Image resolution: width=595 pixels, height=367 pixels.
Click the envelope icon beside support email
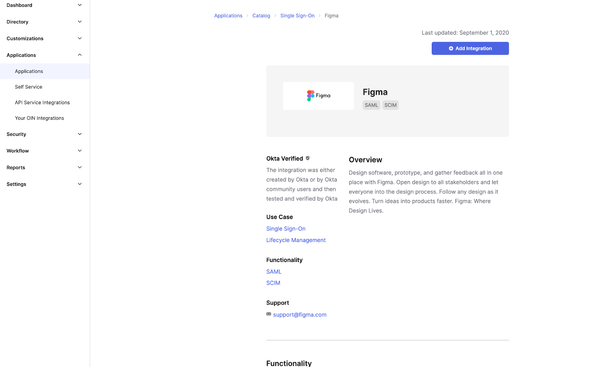click(268, 314)
